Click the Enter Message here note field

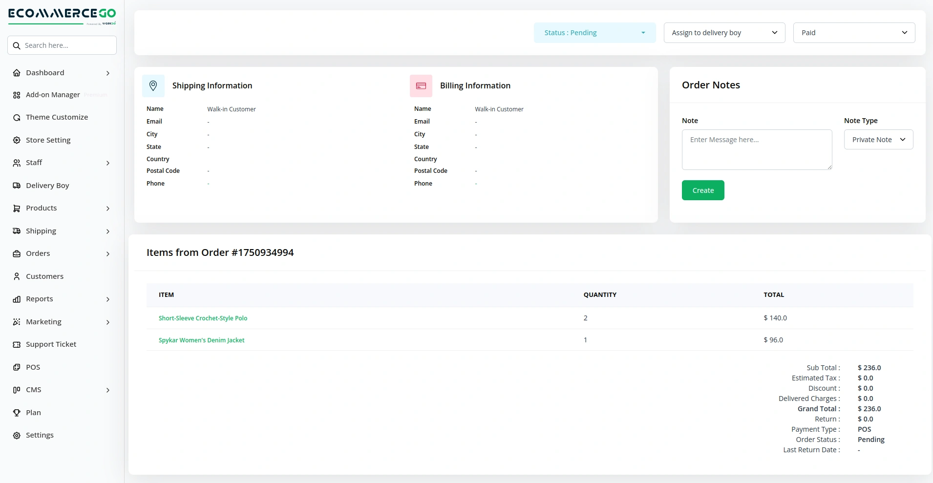(756, 149)
